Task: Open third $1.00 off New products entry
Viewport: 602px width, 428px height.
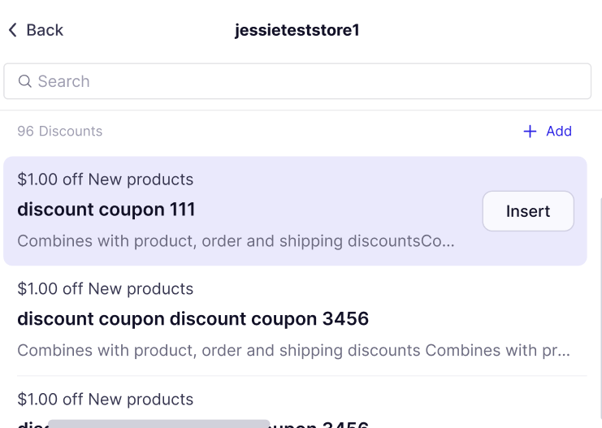Action: click(105, 400)
